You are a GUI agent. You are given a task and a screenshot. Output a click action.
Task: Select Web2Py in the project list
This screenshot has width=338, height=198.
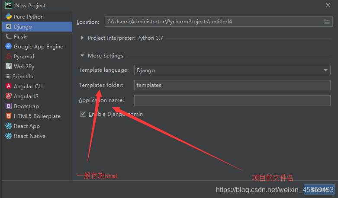pos(37,66)
